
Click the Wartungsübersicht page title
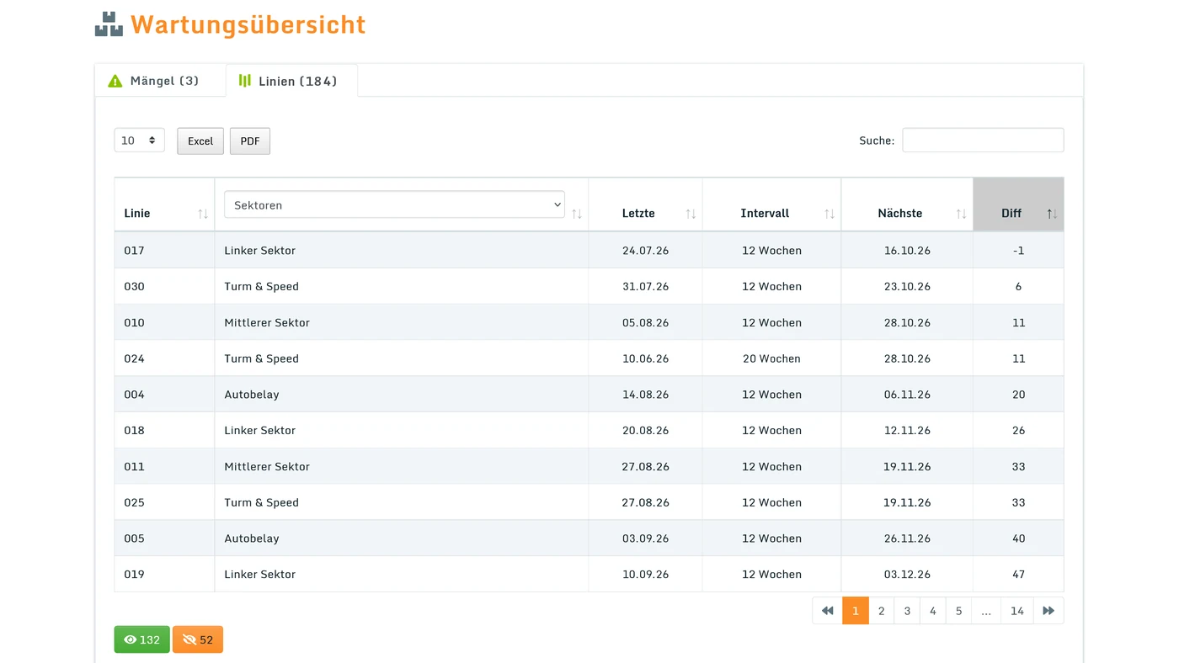pyautogui.click(x=248, y=24)
